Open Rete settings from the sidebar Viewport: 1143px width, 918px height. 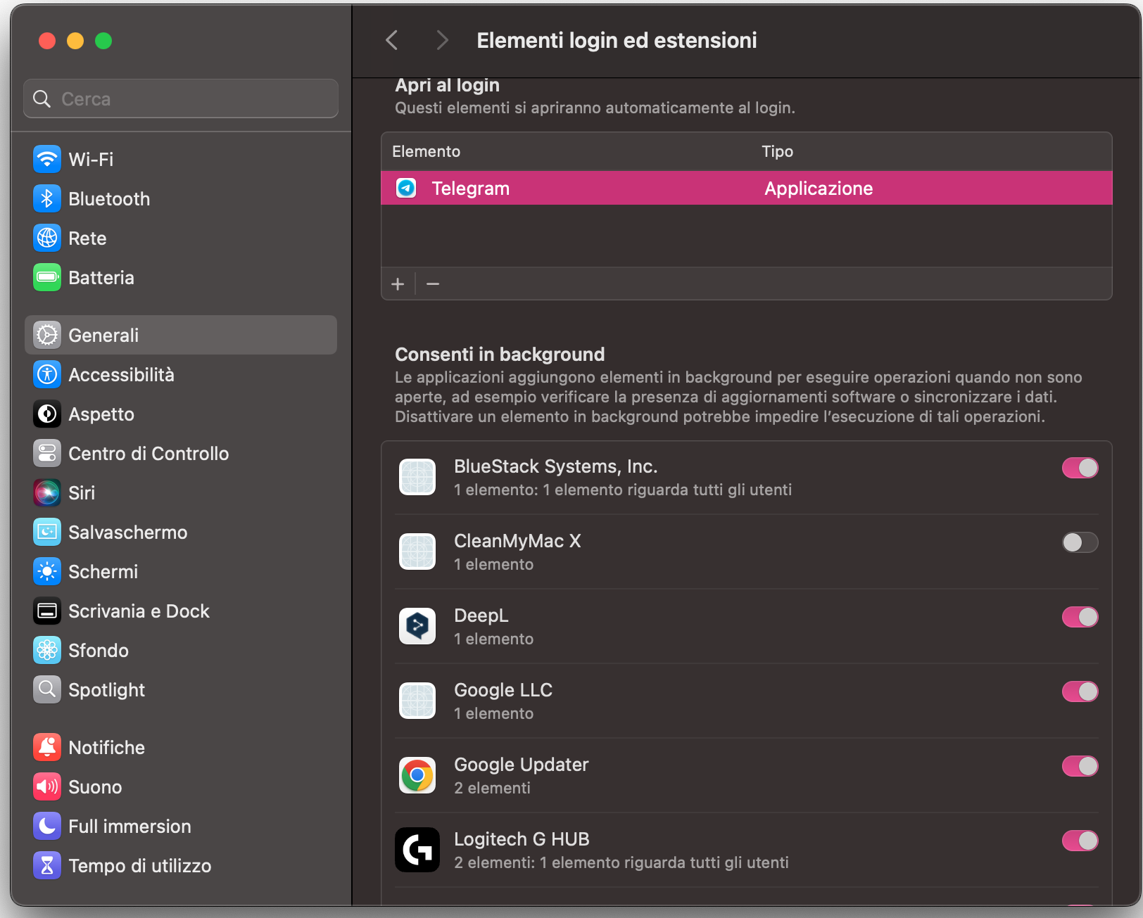tap(46, 238)
